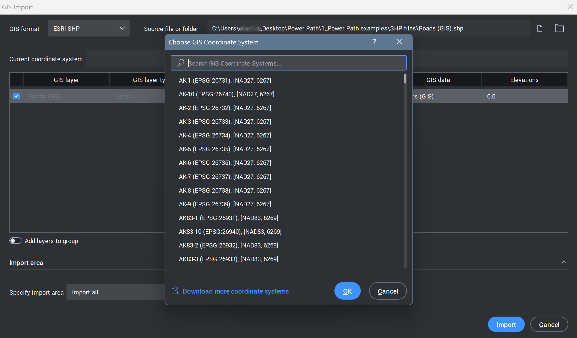Image resolution: width=577 pixels, height=338 pixels.
Task: Select AK-5 (EPSG:26735) from the list
Action: (225, 149)
